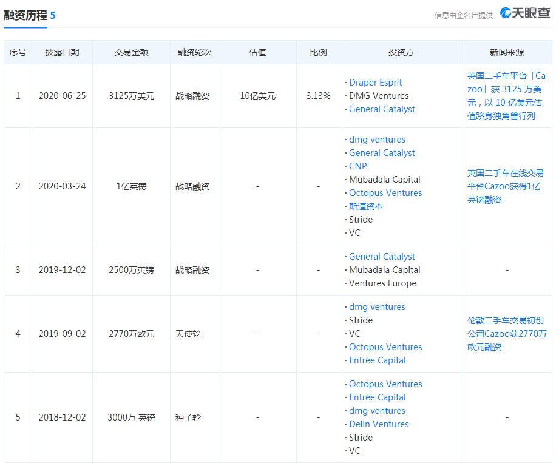Viewport: 559px width, 463px height.
Task: Select the amount 2770万欧元
Action: 131,334
